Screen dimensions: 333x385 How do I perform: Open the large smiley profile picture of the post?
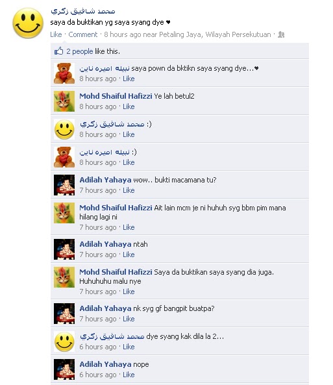(x=28, y=23)
